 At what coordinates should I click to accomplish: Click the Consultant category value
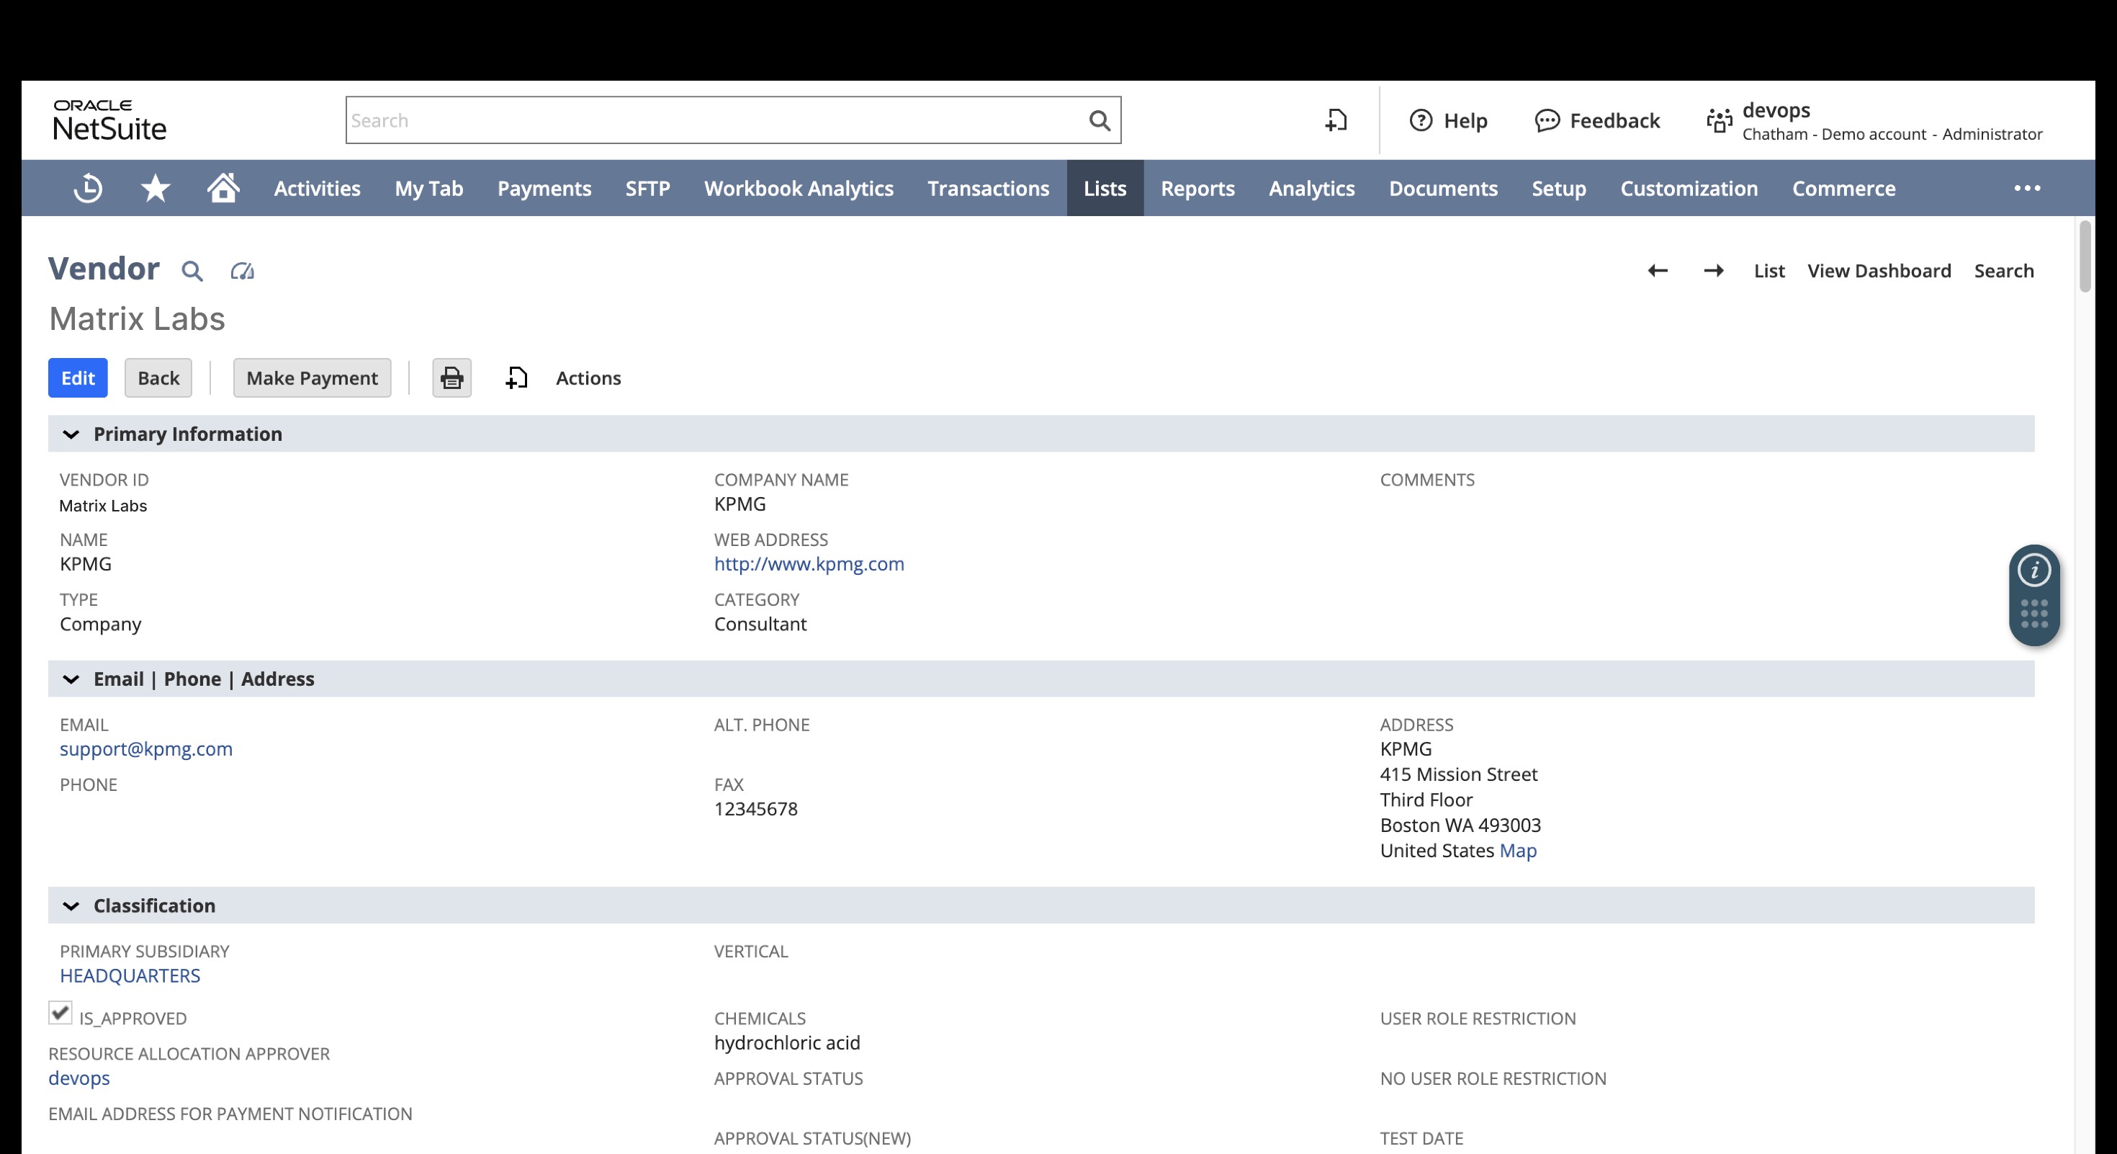[x=760, y=624]
